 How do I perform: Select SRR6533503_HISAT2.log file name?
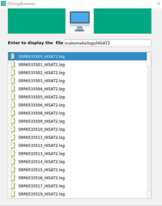(x=41, y=81)
